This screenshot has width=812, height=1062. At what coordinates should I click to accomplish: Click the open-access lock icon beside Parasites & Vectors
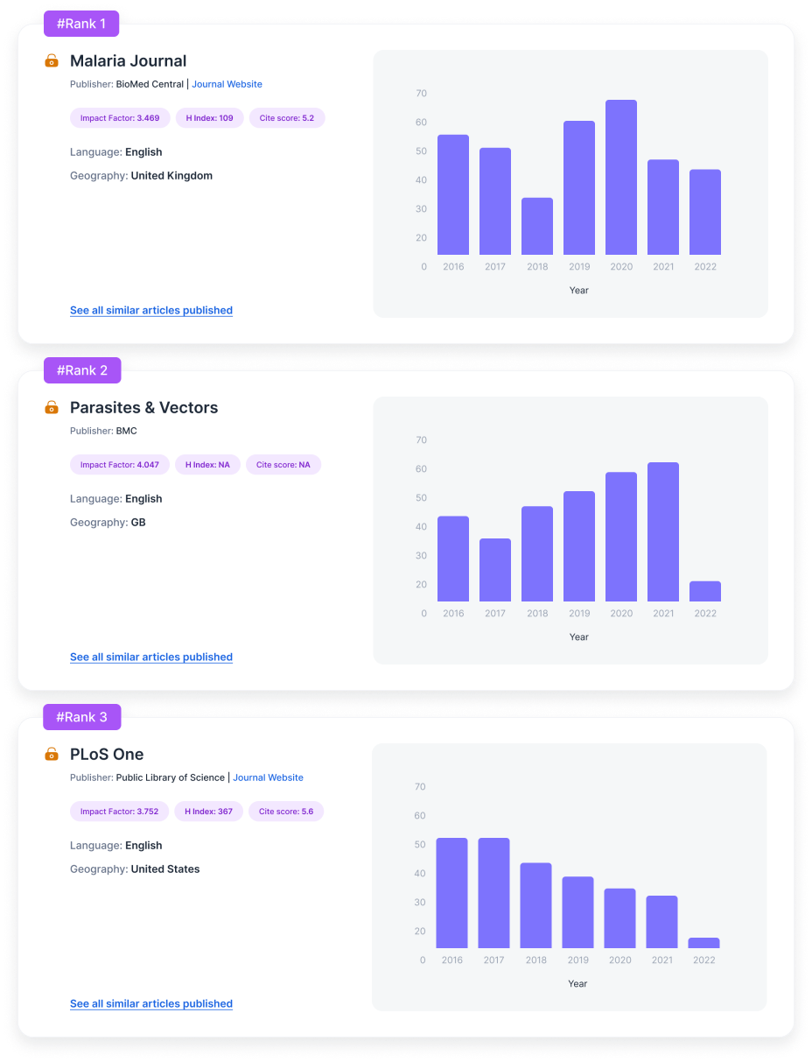[52, 408]
